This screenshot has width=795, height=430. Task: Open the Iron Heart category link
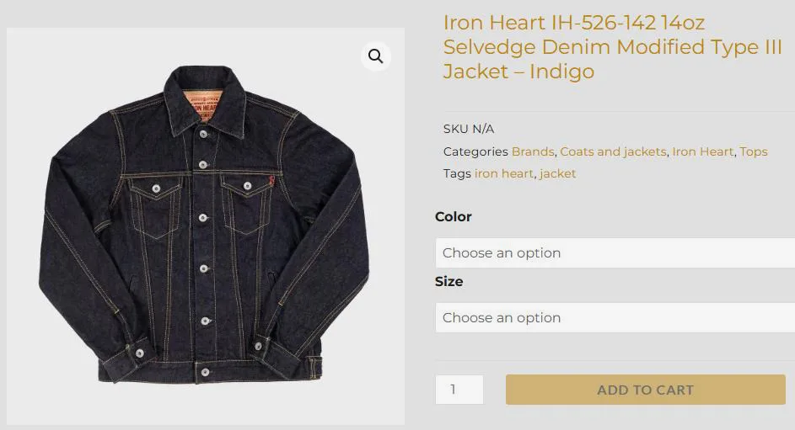(x=703, y=151)
